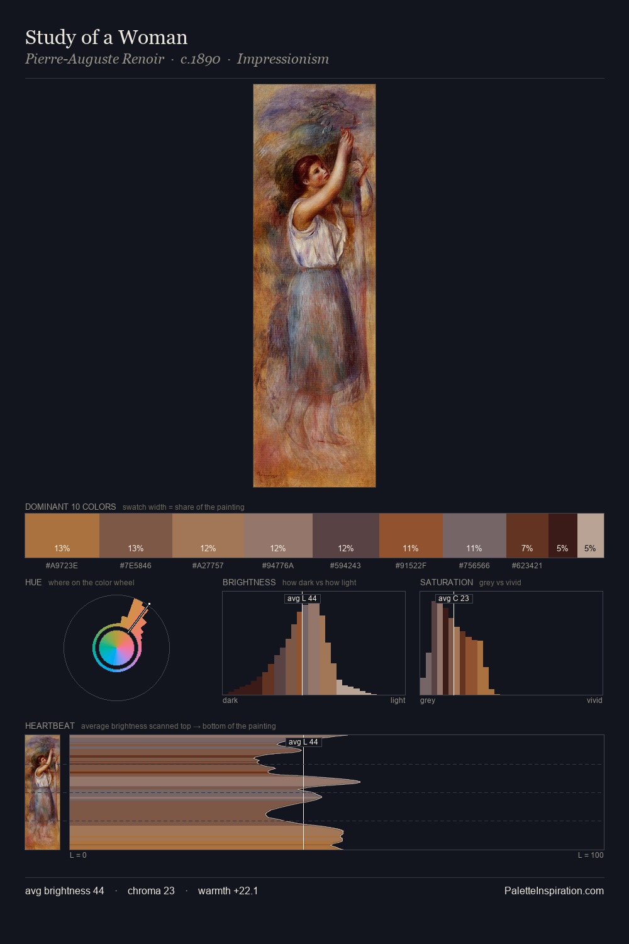Click the 'SATURATION' section heading
Viewport: 629px width, 944px height.
[x=447, y=582]
